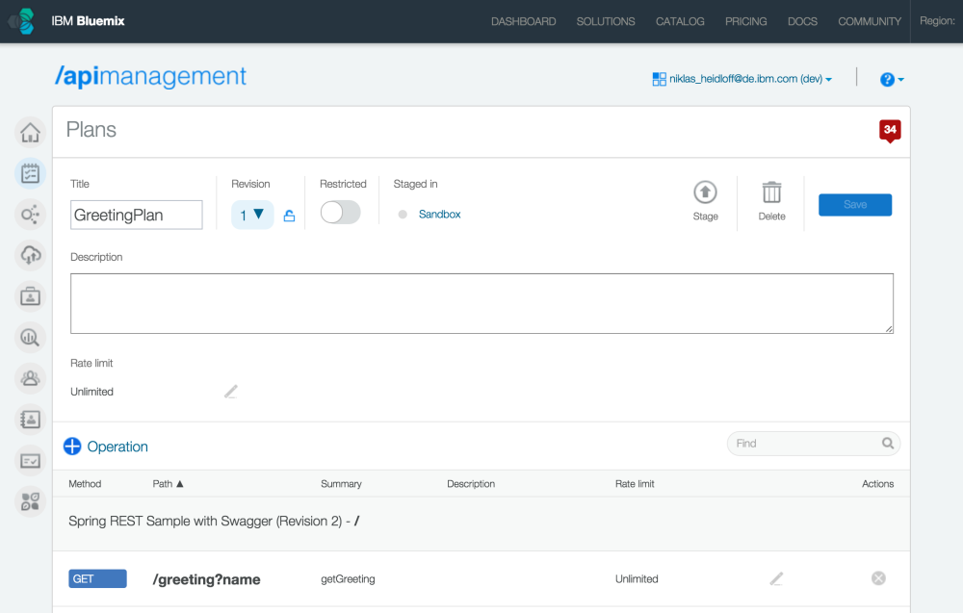This screenshot has width=963, height=613.
Task: Click the Operation link text
Action: click(117, 447)
